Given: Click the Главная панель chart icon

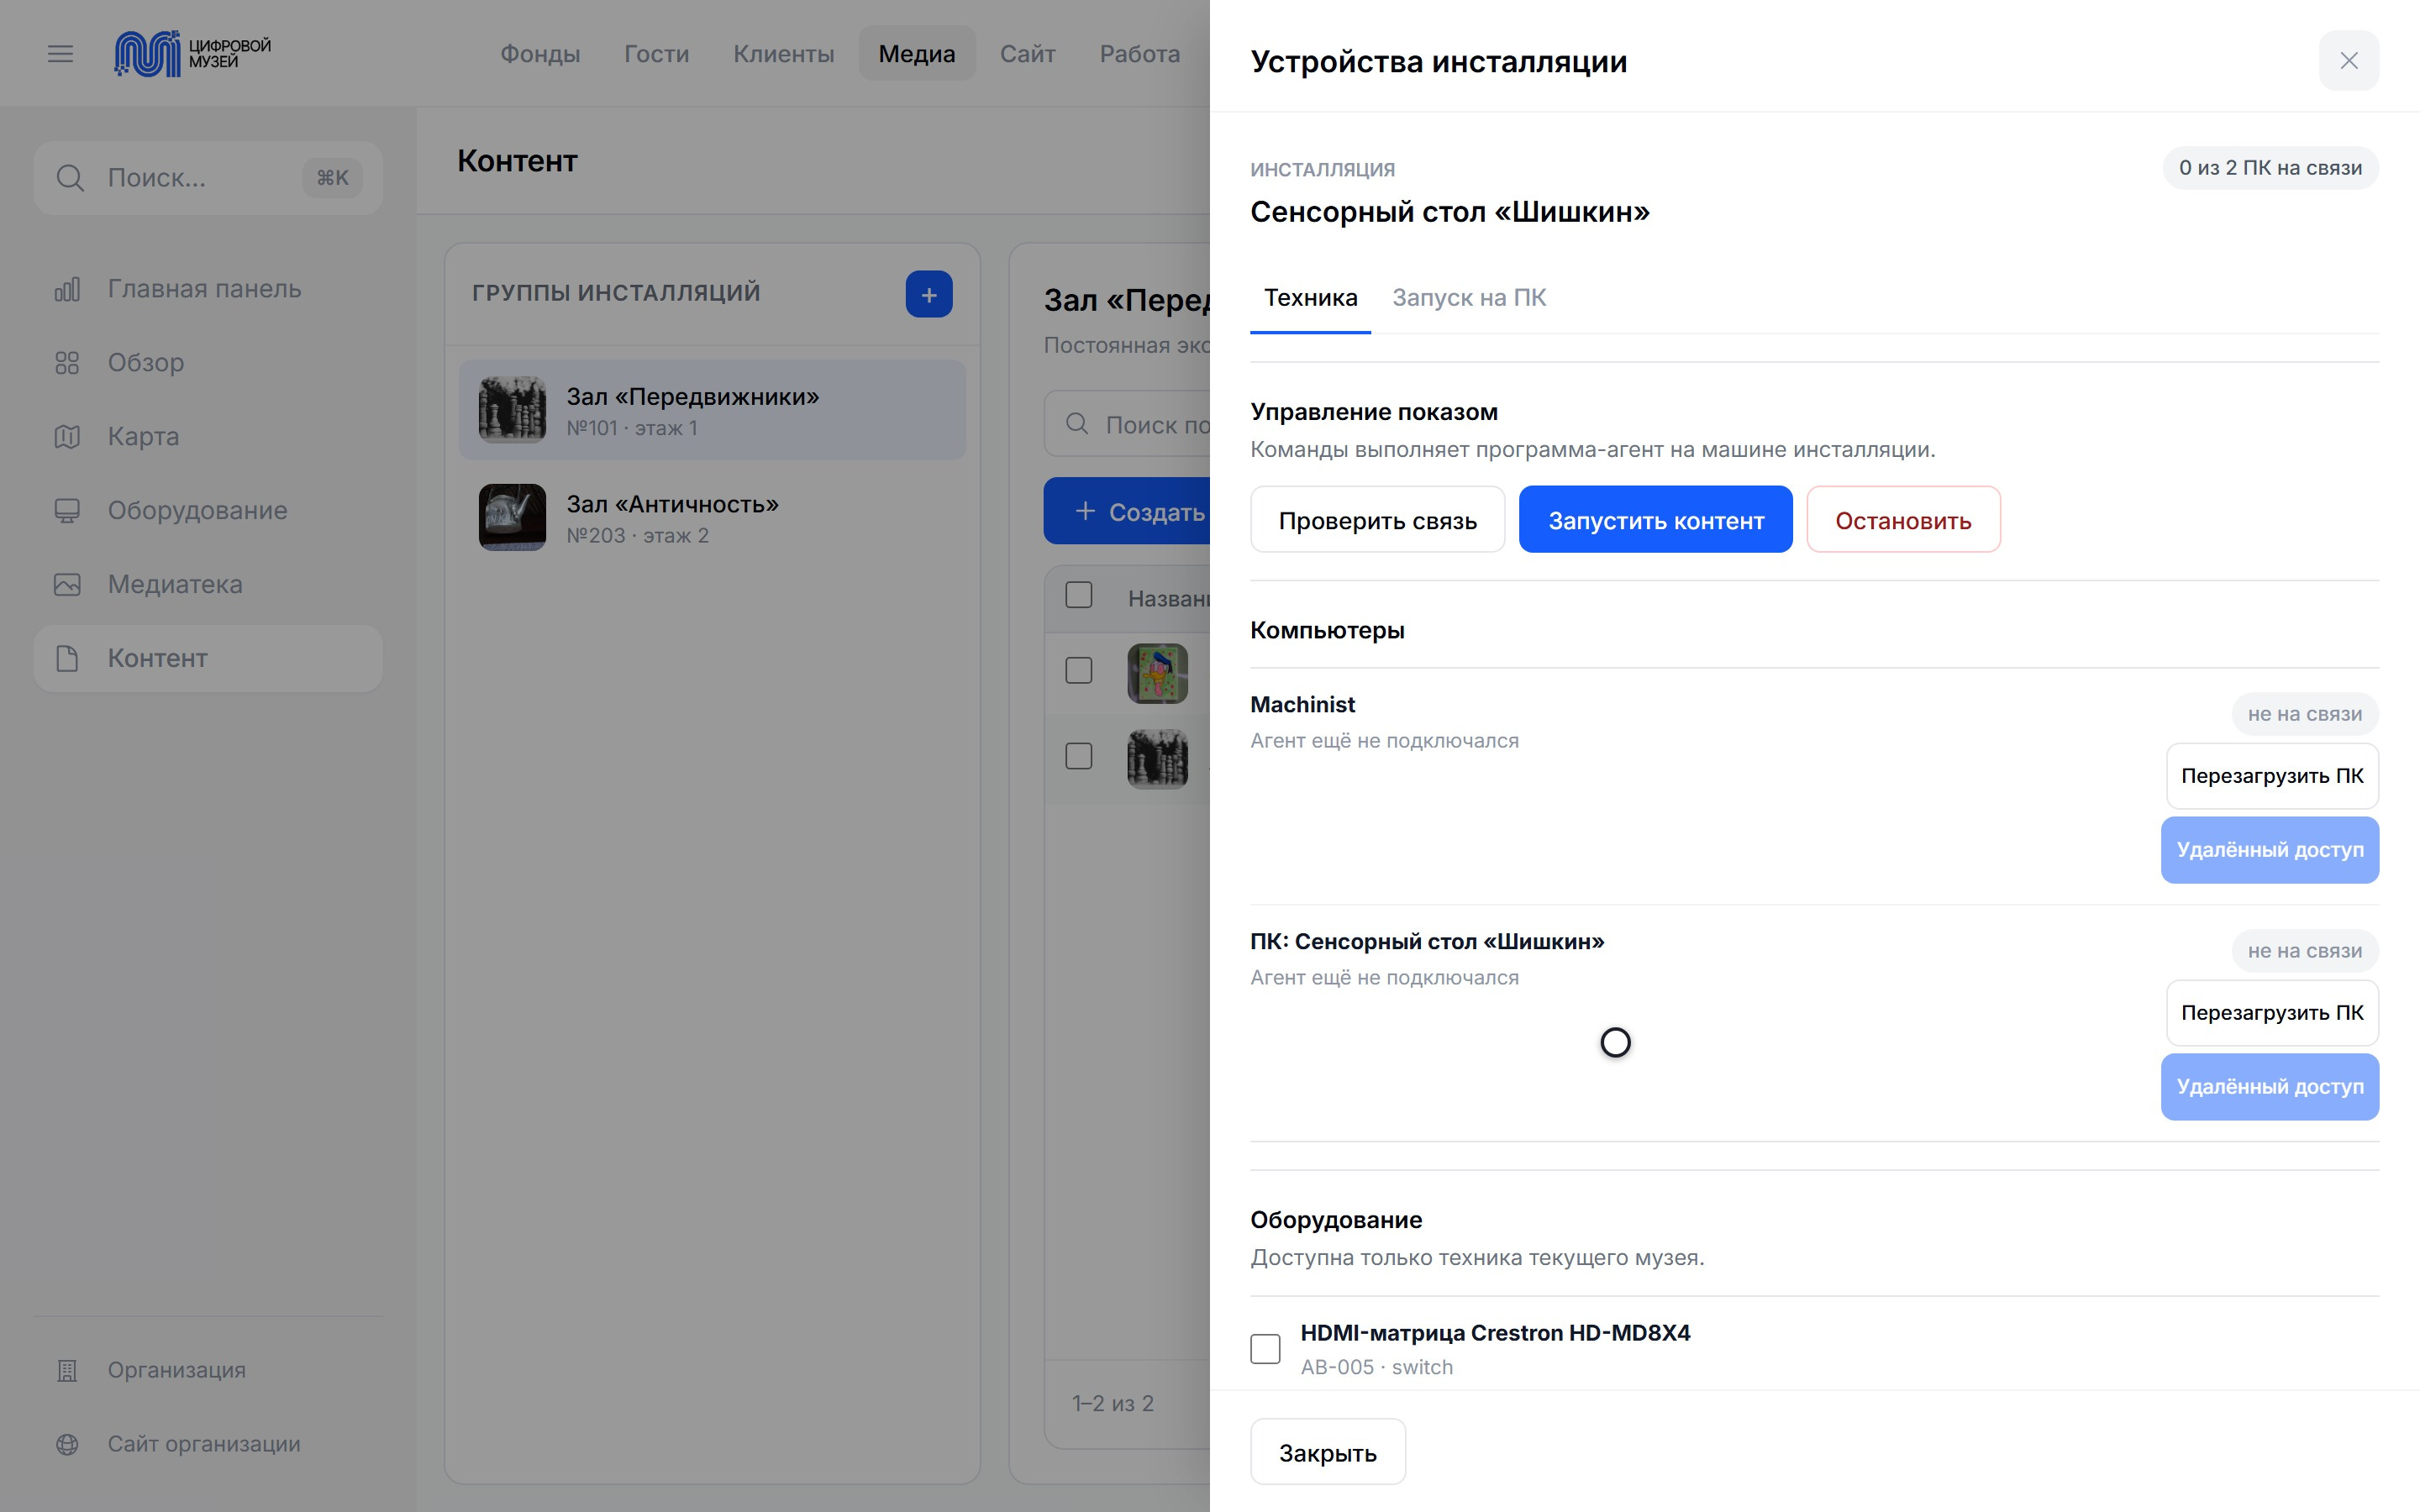Looking at the screenshot, I should (x=67, y=289).
